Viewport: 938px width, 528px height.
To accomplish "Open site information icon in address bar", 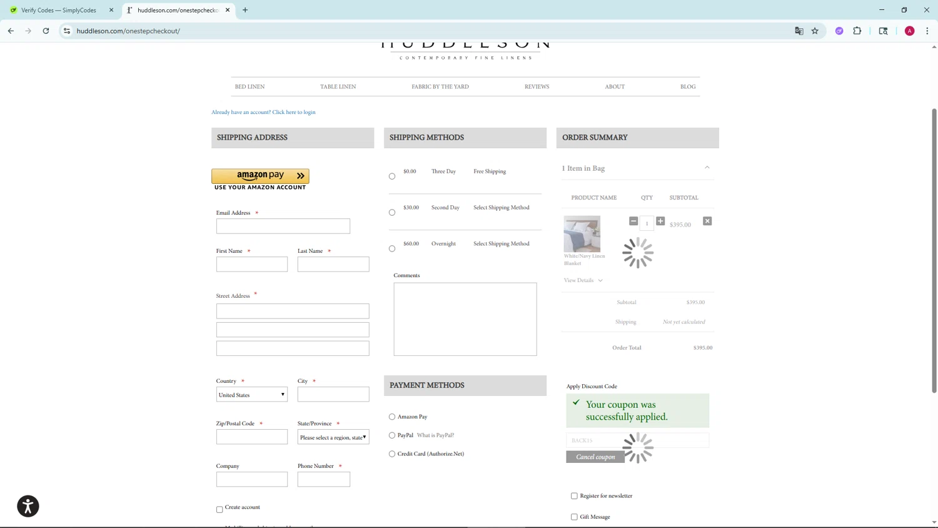I will click(67, 31).
